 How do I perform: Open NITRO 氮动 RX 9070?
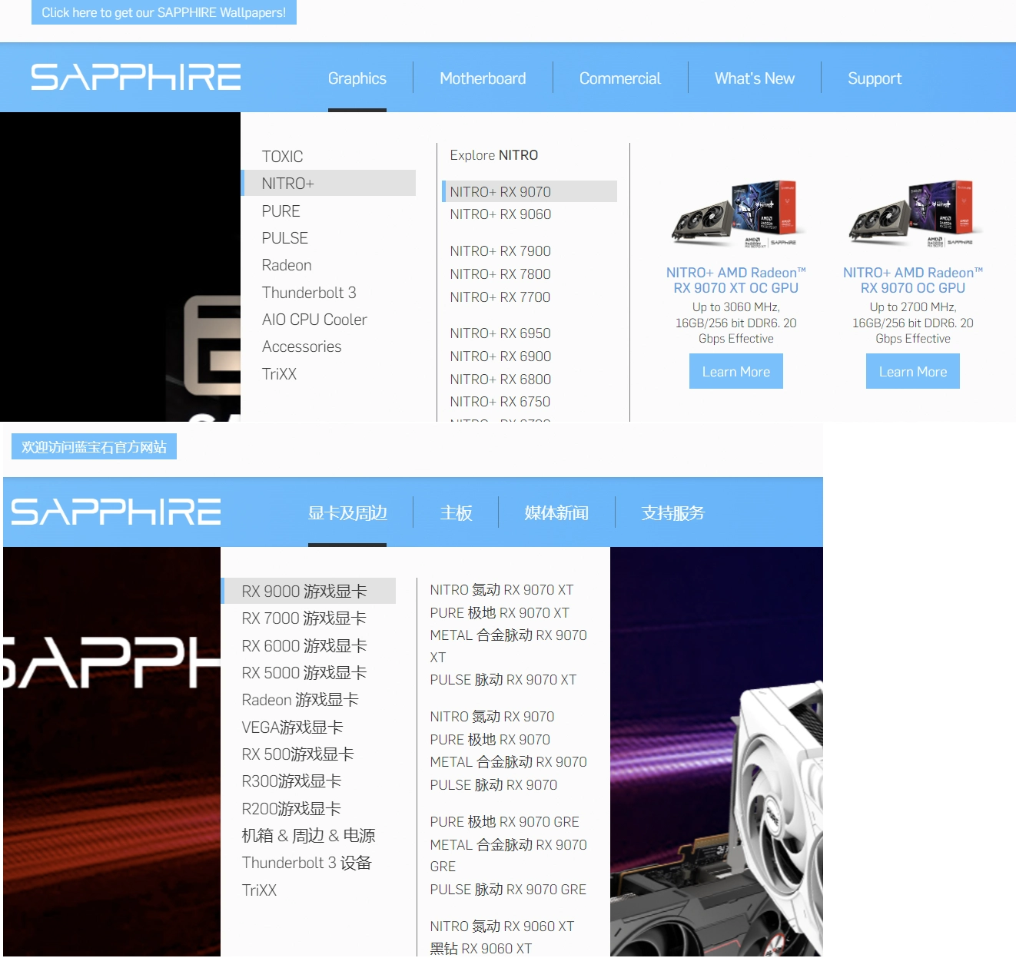click(x=493, y=717)
